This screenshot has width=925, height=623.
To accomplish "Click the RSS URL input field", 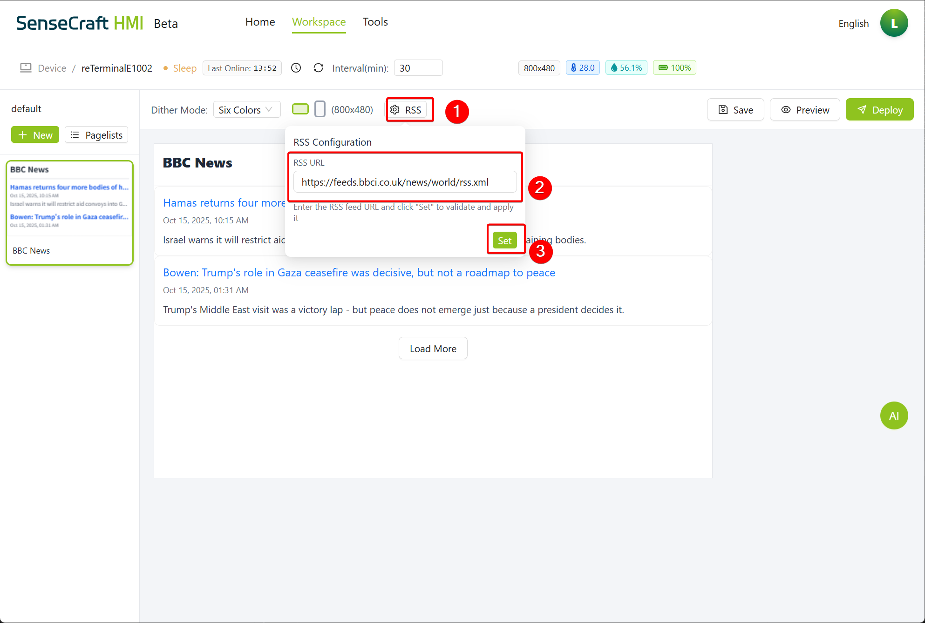I will [x=404, y=182].
